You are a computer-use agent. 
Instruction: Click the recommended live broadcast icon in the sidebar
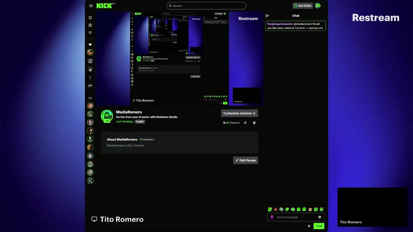tap(90, 98)
